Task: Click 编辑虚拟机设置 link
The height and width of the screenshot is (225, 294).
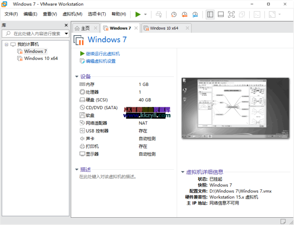Action: point(101,61)
